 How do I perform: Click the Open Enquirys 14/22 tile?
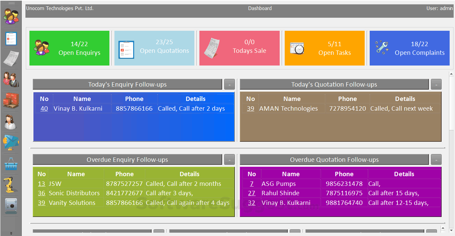(x=69, y=48)
